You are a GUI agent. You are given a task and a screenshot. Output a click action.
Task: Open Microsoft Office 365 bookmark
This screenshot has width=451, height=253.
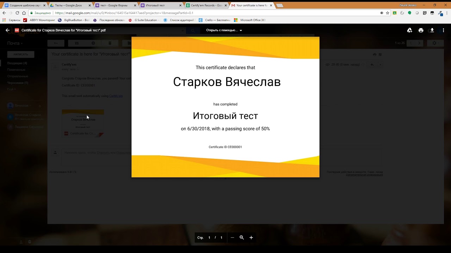(250, 20)
